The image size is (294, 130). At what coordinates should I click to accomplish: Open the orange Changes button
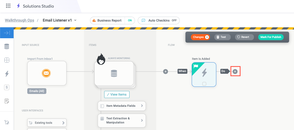(200, 37)
